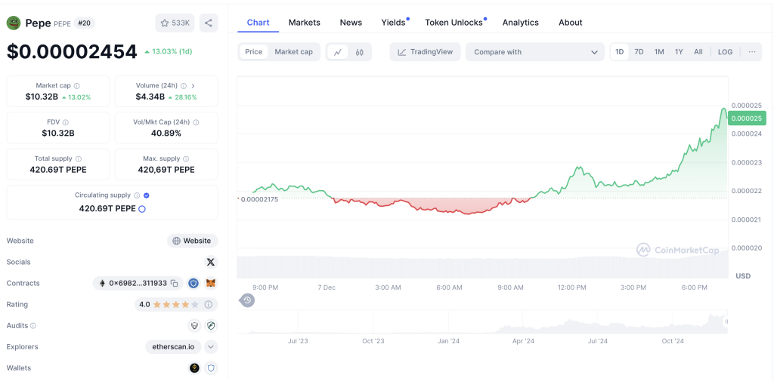The width and height of the screenshot is (774, 381).
Task: Open the Compare with dropdown
Action: [x=535, y=52]
